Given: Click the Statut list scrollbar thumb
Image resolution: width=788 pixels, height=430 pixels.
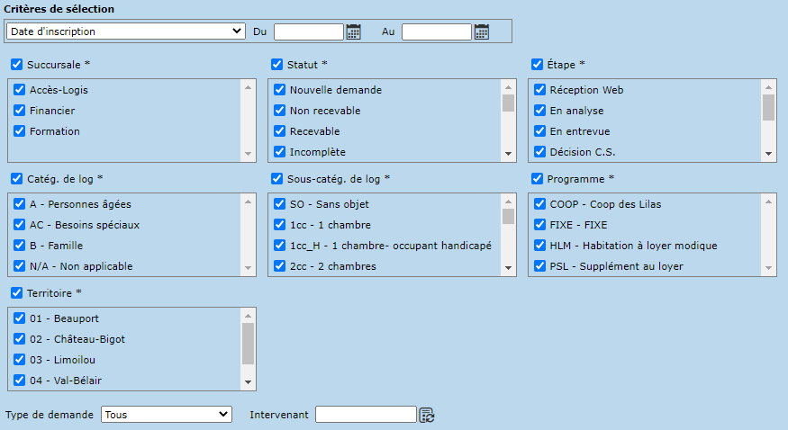Looking at the screenshot, I should coord(508,103).
